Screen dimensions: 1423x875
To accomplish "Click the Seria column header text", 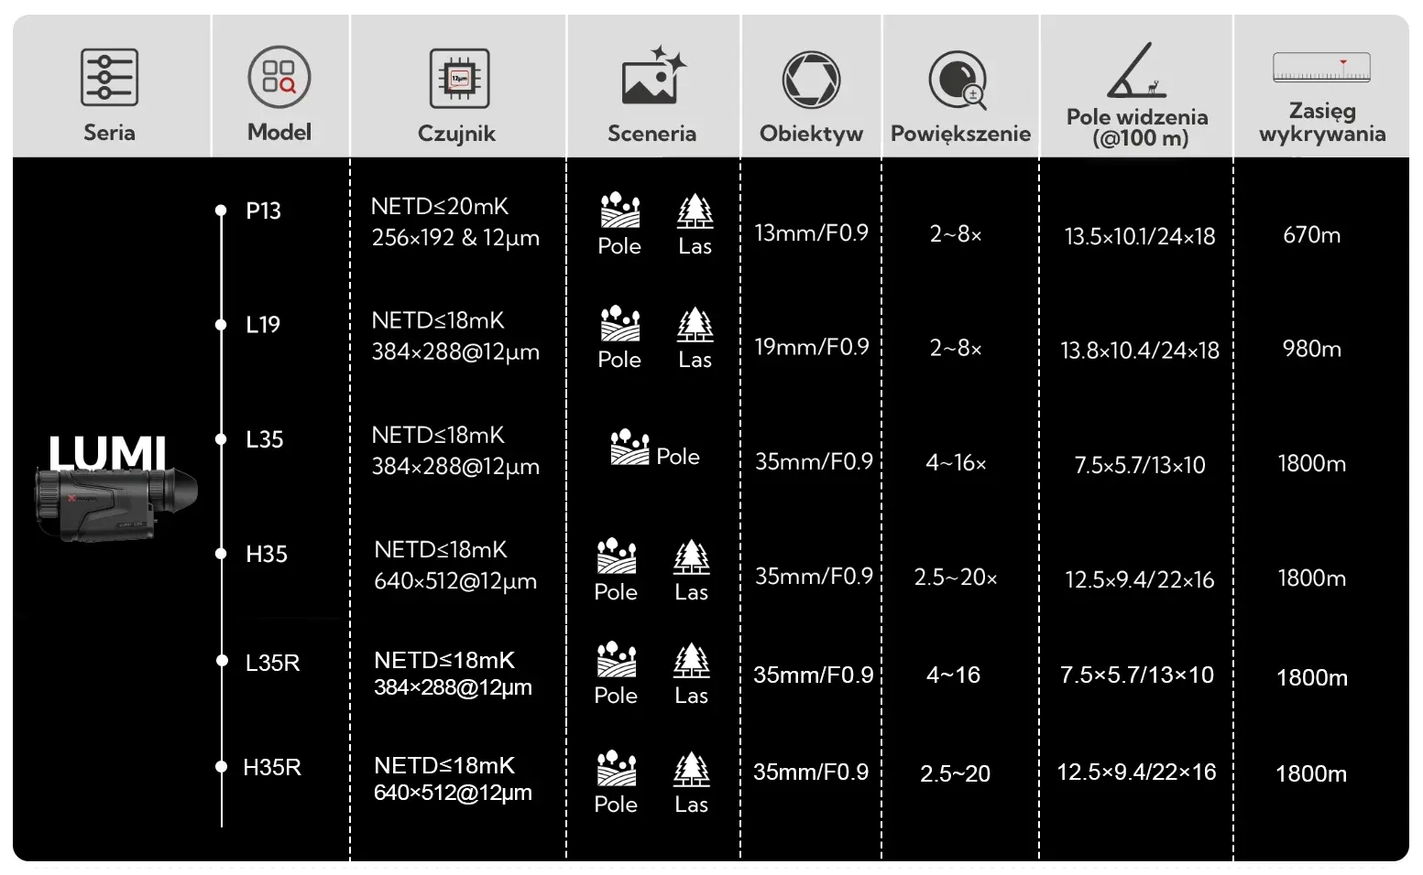I will [x=109, y=133].
